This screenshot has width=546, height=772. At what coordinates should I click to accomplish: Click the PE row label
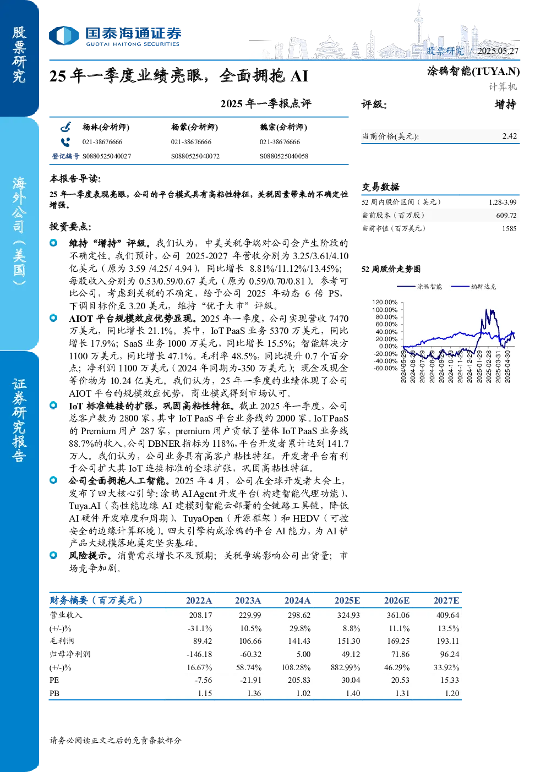click(54, 680)
